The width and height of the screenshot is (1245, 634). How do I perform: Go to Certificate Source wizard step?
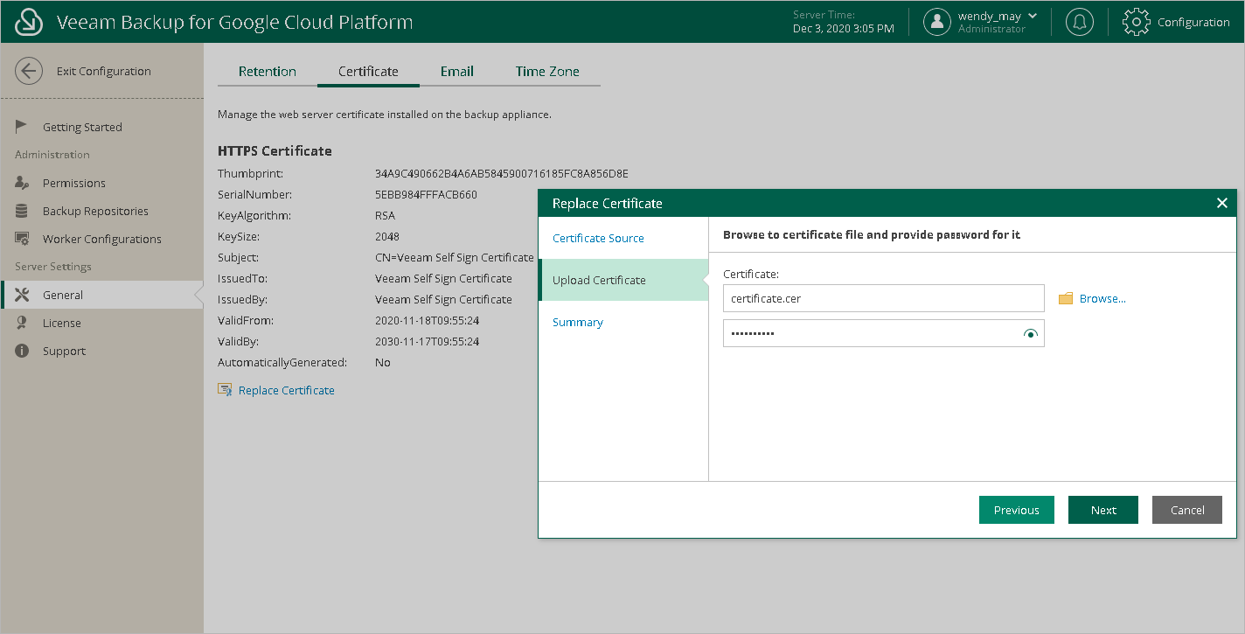pos(598,238)
